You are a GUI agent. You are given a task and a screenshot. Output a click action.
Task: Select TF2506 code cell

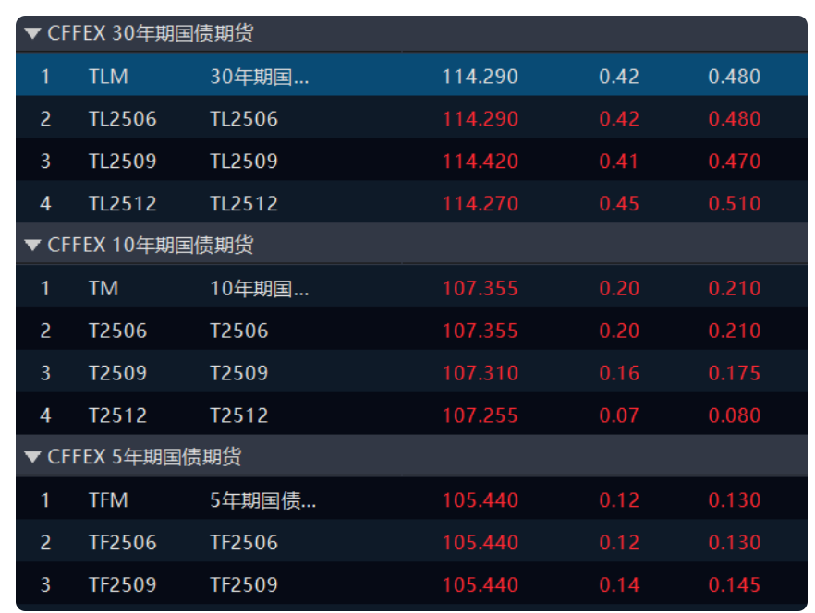pos(123,542)
